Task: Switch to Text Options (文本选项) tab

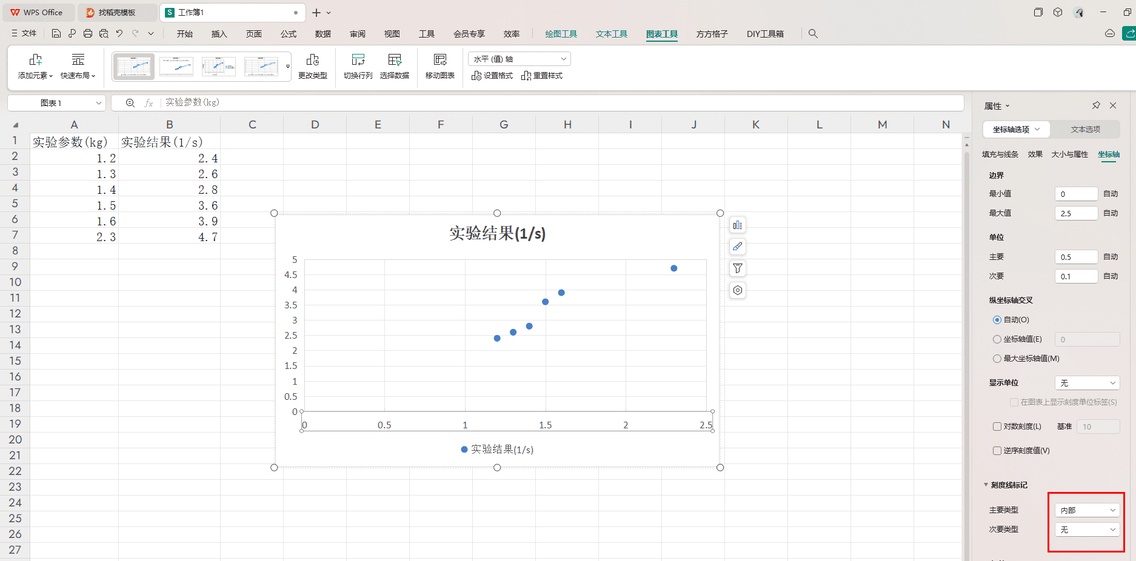Action: coord(1085,130)
